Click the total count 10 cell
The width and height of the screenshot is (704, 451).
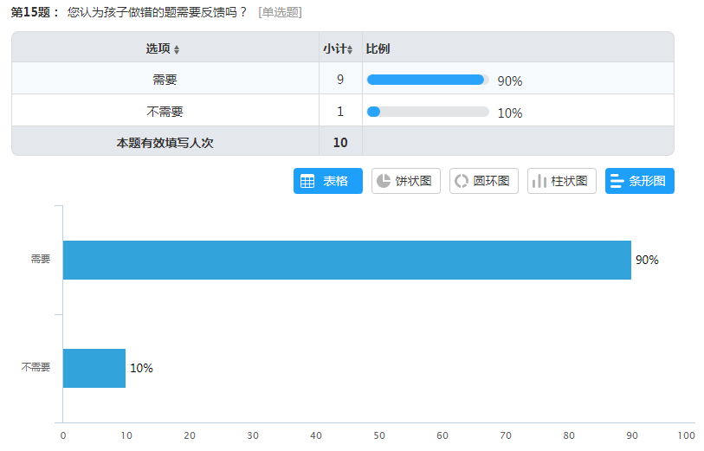340,142
